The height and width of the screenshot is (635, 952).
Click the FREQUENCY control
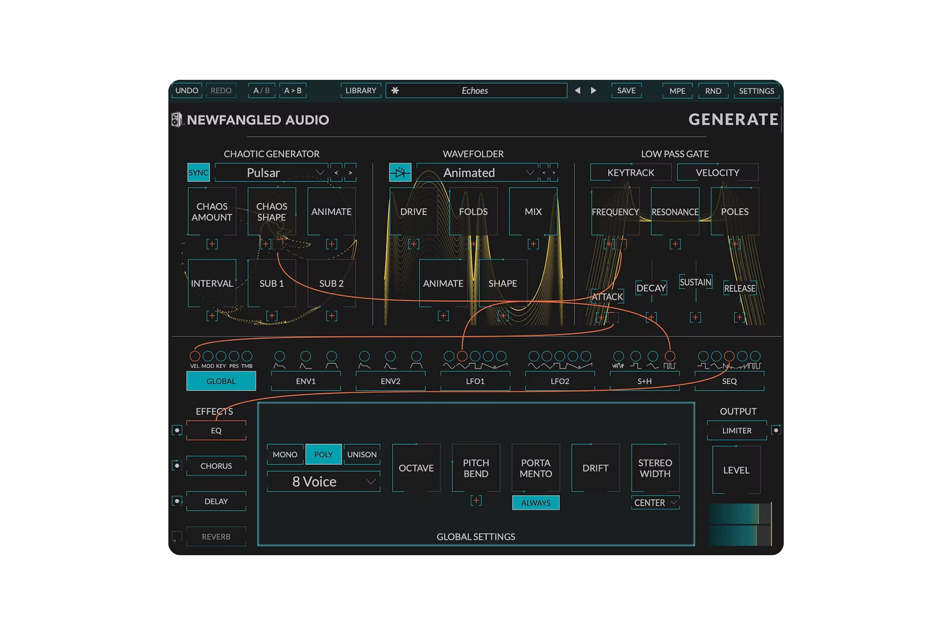(x=615, y=212)
